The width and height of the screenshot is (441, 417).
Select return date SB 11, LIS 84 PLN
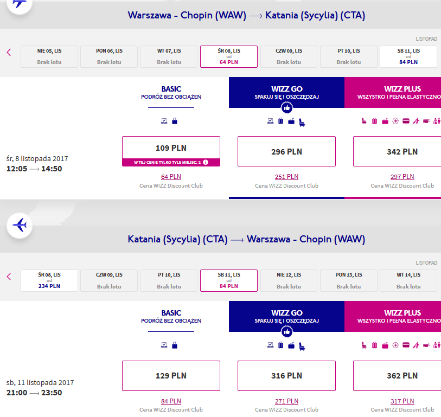(229, 281)
